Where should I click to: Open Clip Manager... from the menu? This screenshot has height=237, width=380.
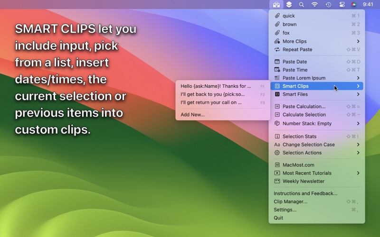point(317,201)
